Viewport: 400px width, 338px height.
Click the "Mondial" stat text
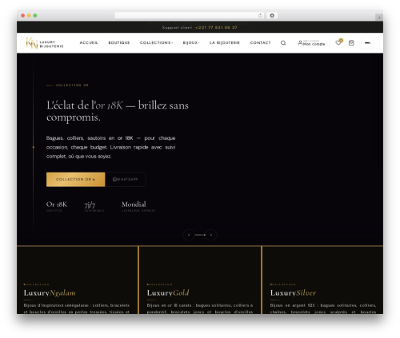(134, 205)
